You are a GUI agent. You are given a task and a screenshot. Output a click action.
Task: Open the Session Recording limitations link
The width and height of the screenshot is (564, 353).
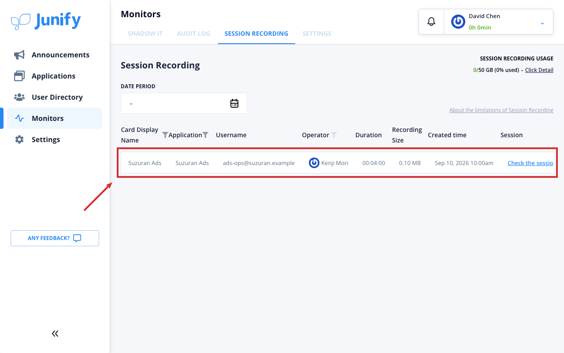click(501, 110)
